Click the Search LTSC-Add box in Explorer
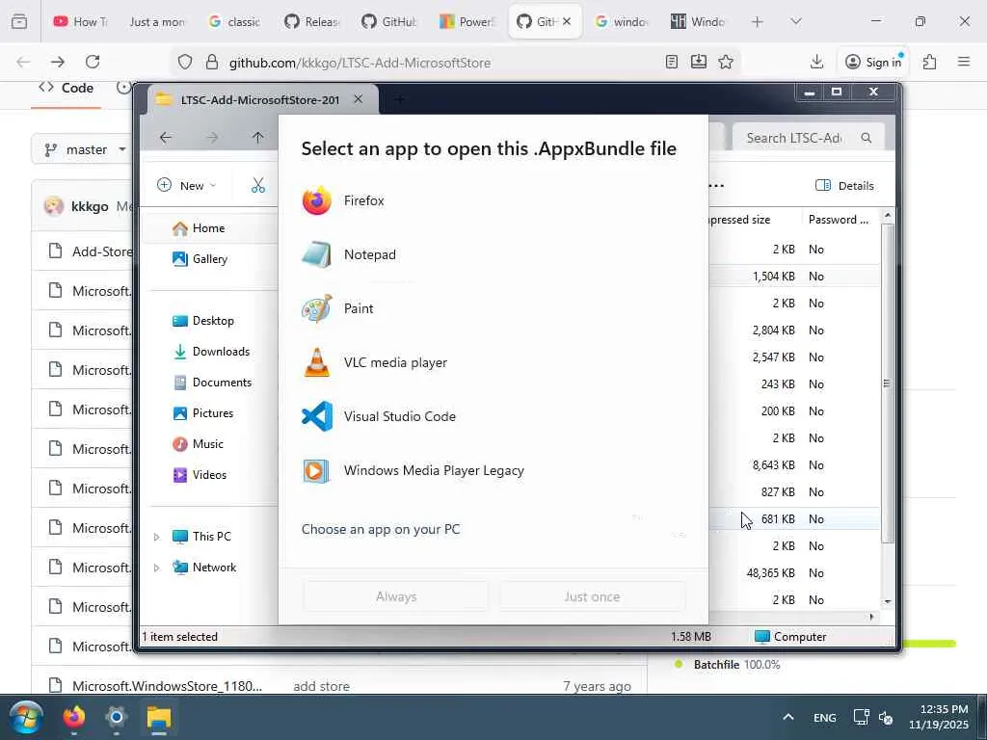The width and height of the screenshot is (987, 740). point(809,138)
